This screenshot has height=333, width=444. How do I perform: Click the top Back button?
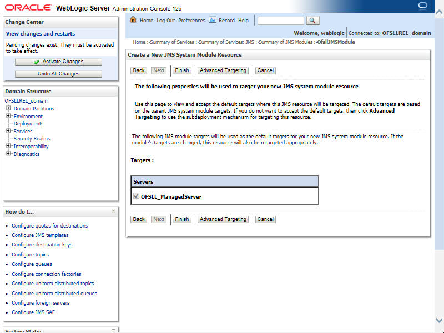click(x=139, y=70)
